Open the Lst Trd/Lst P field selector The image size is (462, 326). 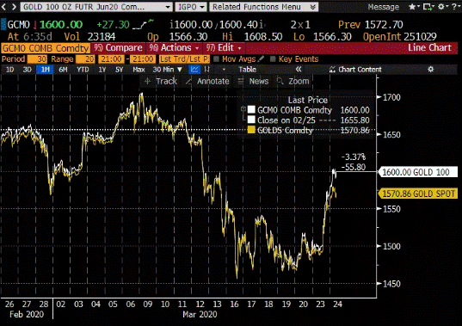[x=184, y=58]
